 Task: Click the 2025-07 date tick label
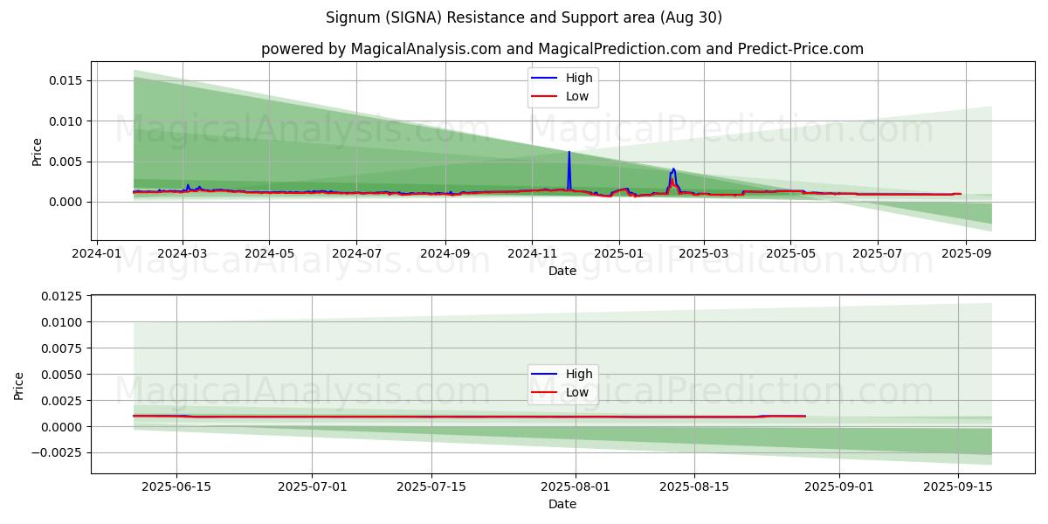pyautogui.click(x=877, y=254)
